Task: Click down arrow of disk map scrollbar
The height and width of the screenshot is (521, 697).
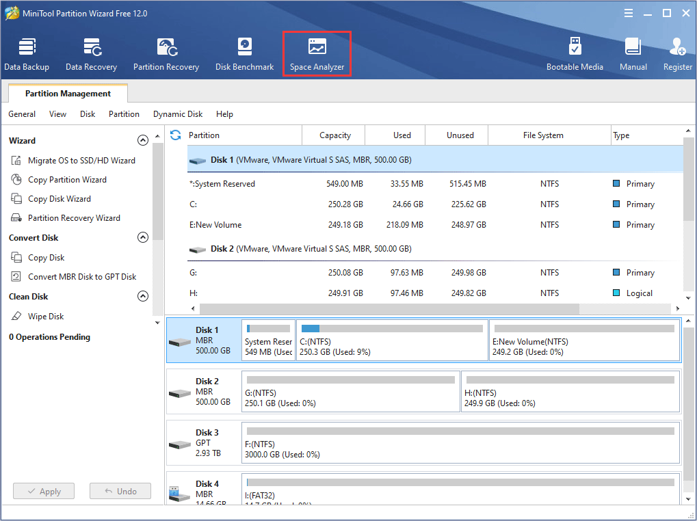Action: (688, 499)
